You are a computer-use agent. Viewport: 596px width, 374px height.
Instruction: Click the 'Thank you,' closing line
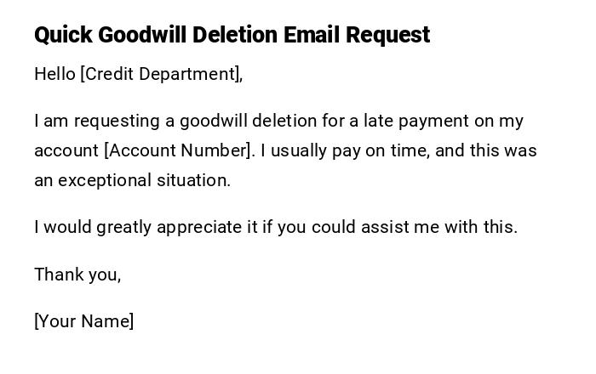(77, 275)
